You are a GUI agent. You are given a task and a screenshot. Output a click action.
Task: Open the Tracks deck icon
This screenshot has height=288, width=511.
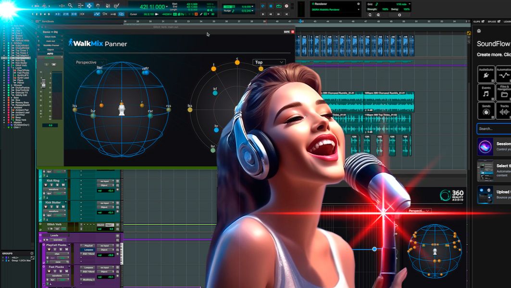pyautogui.click(x=504, y=111)
